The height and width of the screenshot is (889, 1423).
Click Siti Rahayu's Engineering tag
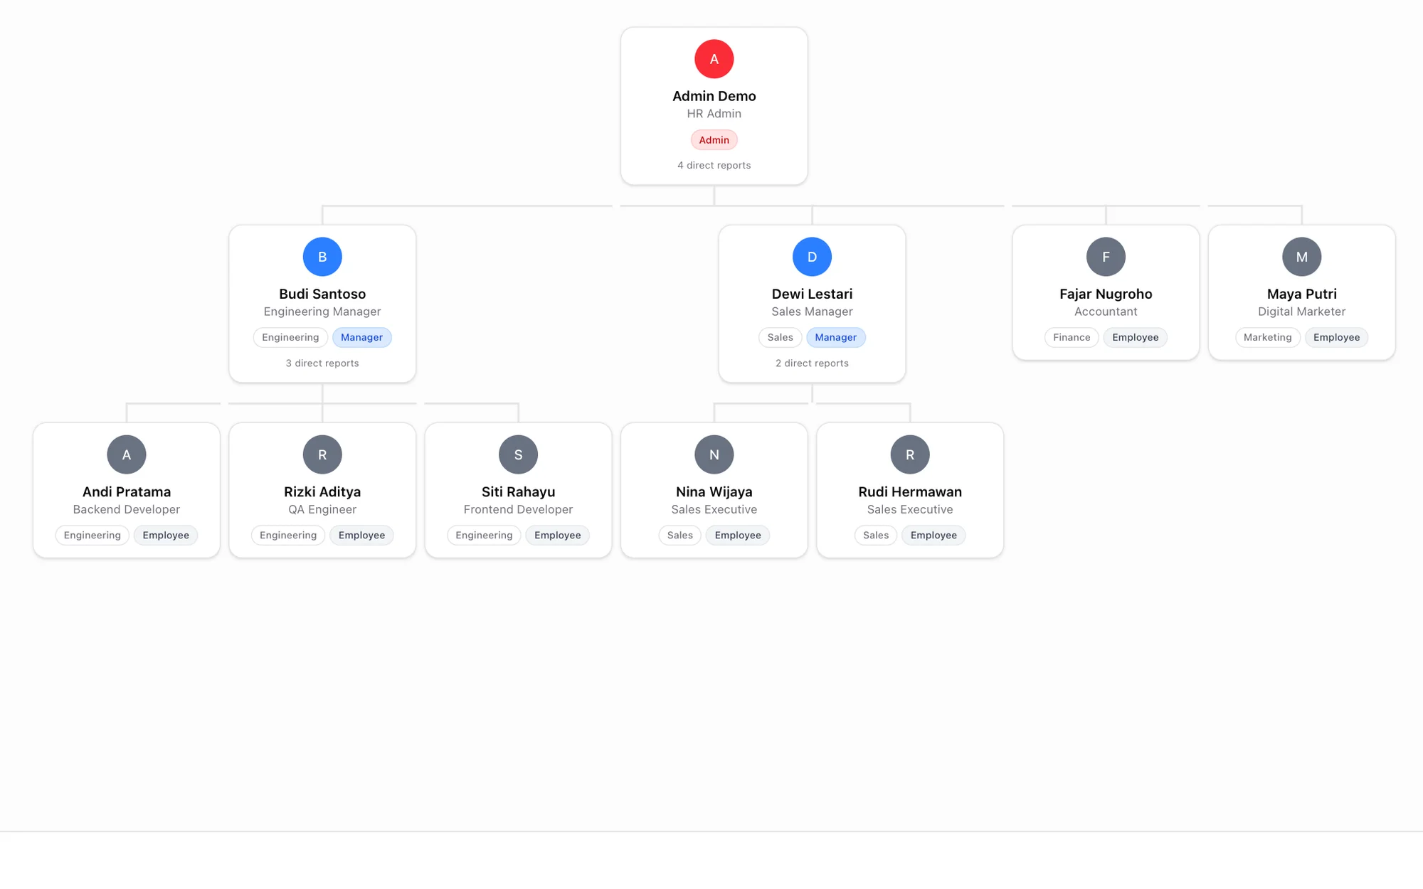(x=484, y=535)
